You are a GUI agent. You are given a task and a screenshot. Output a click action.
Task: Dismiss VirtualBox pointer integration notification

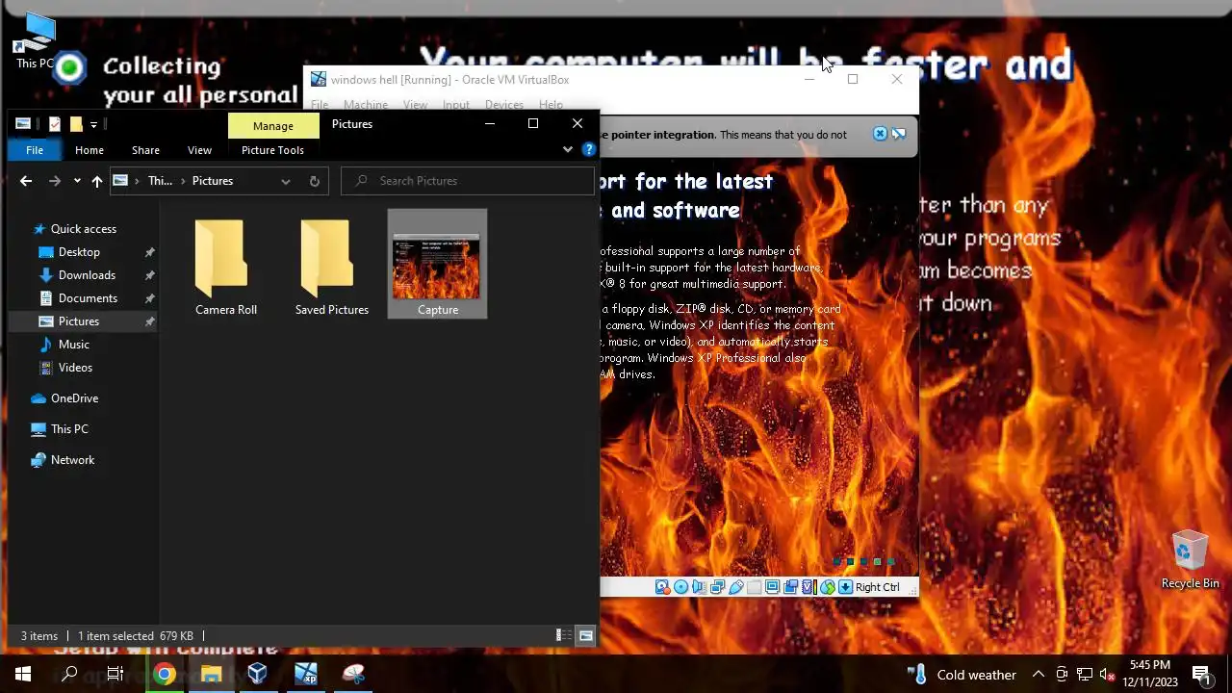(x=880, y=135)
